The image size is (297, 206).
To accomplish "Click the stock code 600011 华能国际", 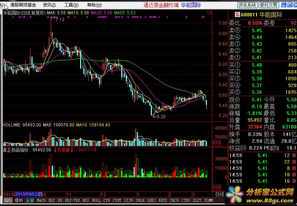I will click(x=262, y=15).
